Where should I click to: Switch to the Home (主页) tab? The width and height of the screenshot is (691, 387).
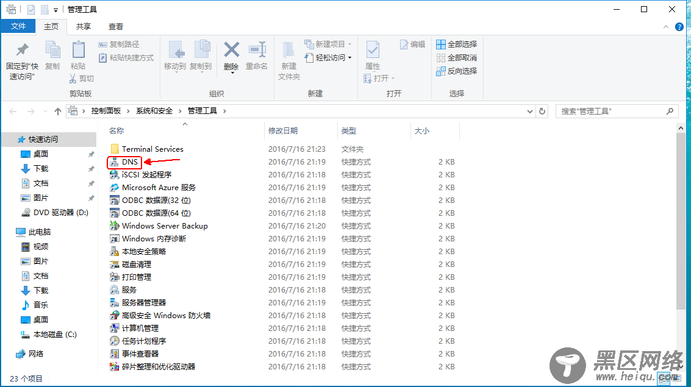[x=51, y=27]
